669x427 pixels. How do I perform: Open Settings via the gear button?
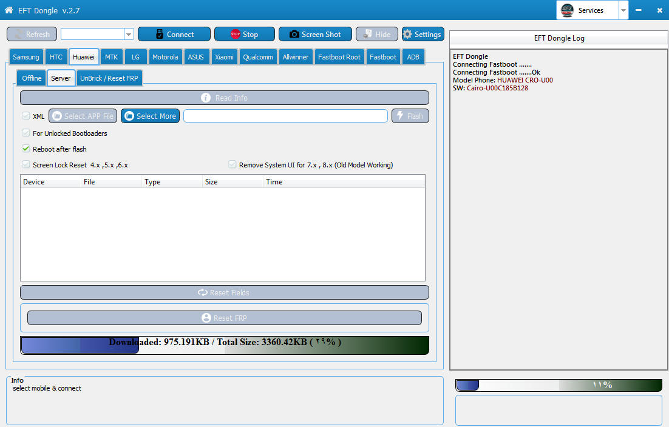423,35
